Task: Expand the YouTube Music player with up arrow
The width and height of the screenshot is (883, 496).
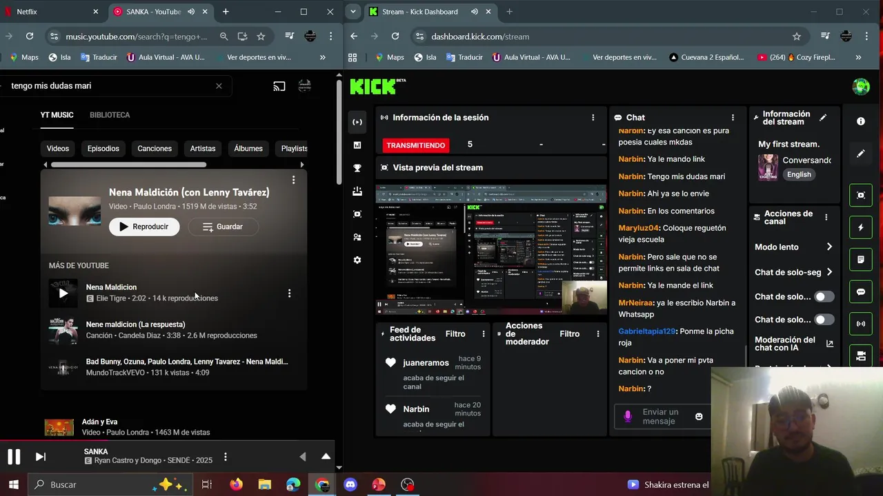Action: [x=326, y=457]
